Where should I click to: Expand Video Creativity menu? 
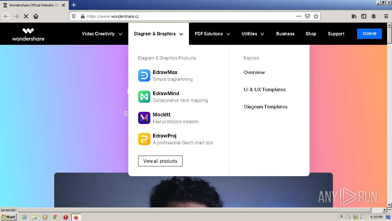(102, 34)
